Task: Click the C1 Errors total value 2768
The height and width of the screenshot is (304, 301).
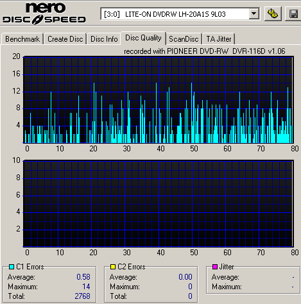Action: pos(82,296)
